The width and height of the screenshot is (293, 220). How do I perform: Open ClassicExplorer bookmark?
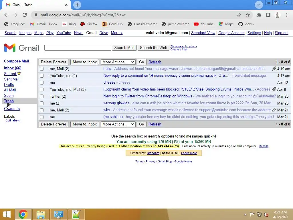pyautogui.click(x=142, y=24)
